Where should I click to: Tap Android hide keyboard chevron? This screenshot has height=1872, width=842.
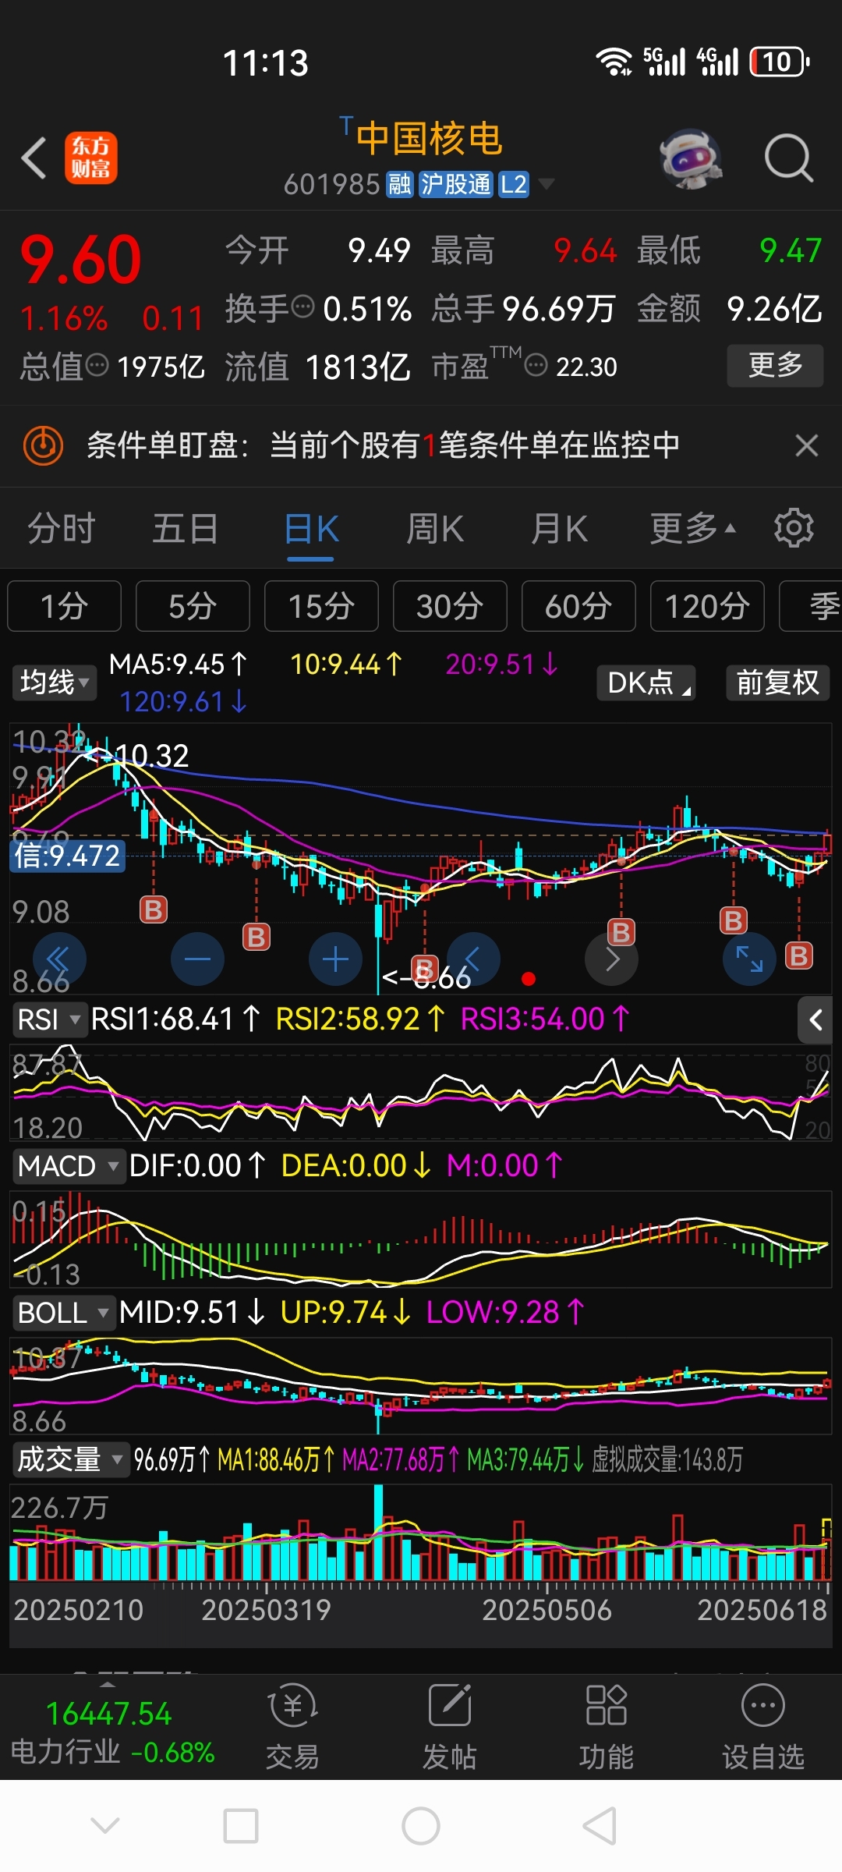[105, 1825]
